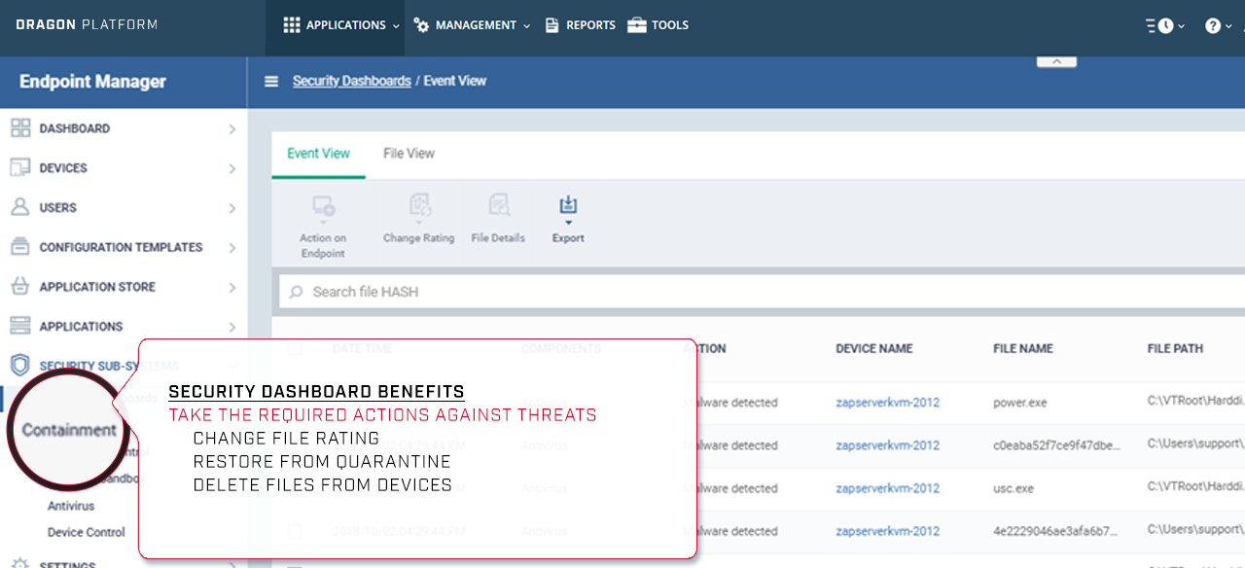Click the Dashboard tiles icon
Image resolution: width=1245 pixels, height=568 pixels.
tap(19, 128)
